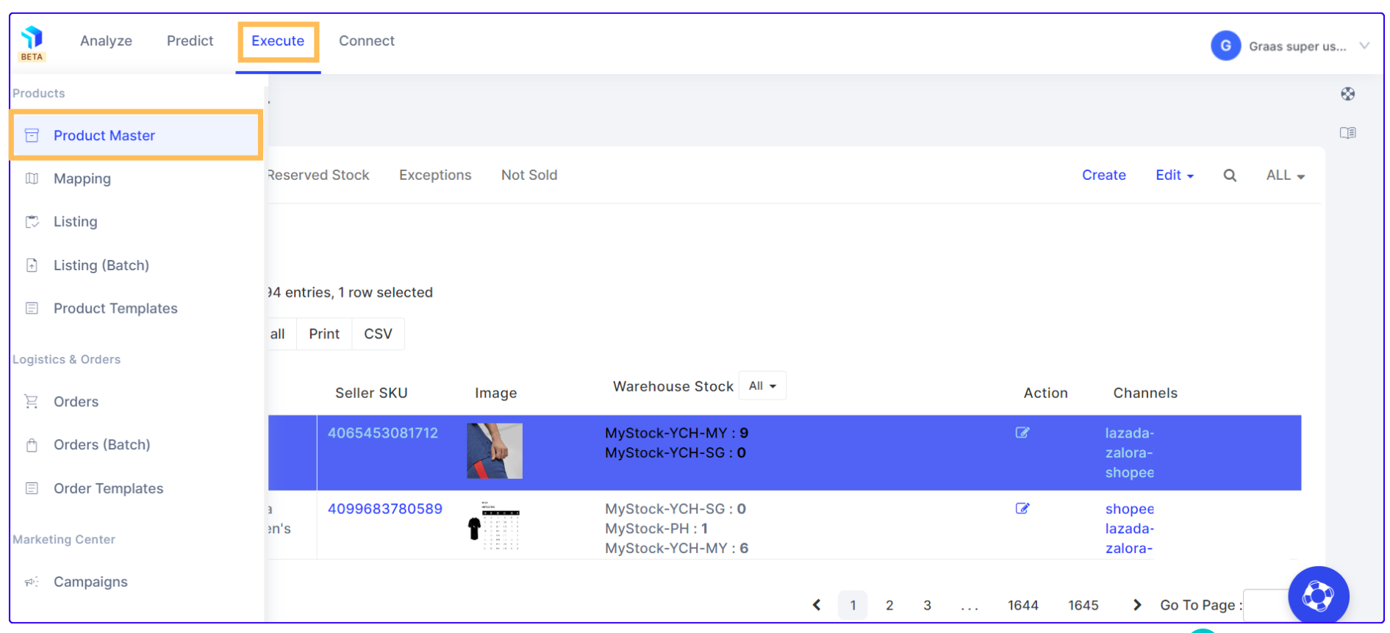Click the Seller SKU column header
Screen dimensions: 1390x633
(x=371, y=393)
